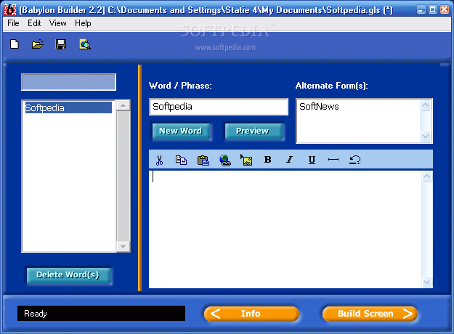This screenshot has width=454, height=334.
Task: Undo the last edit
Action: click(x=355, y=160)
